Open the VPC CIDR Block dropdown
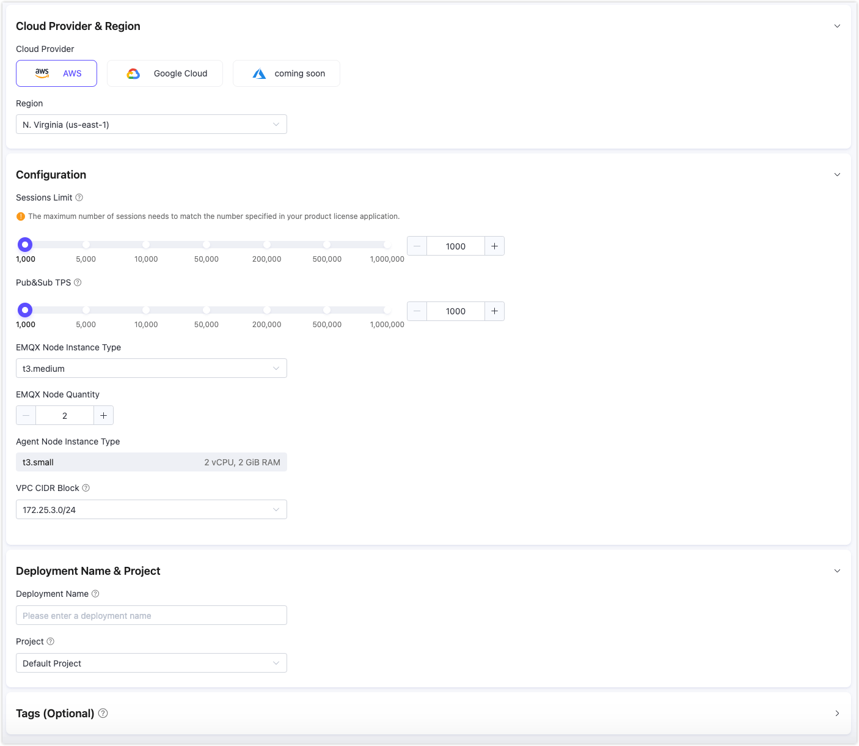The height and width of the screenshot is (746, 859). 151,510
